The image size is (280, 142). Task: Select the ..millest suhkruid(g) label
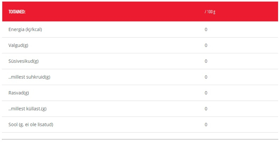tap(29, 77)
